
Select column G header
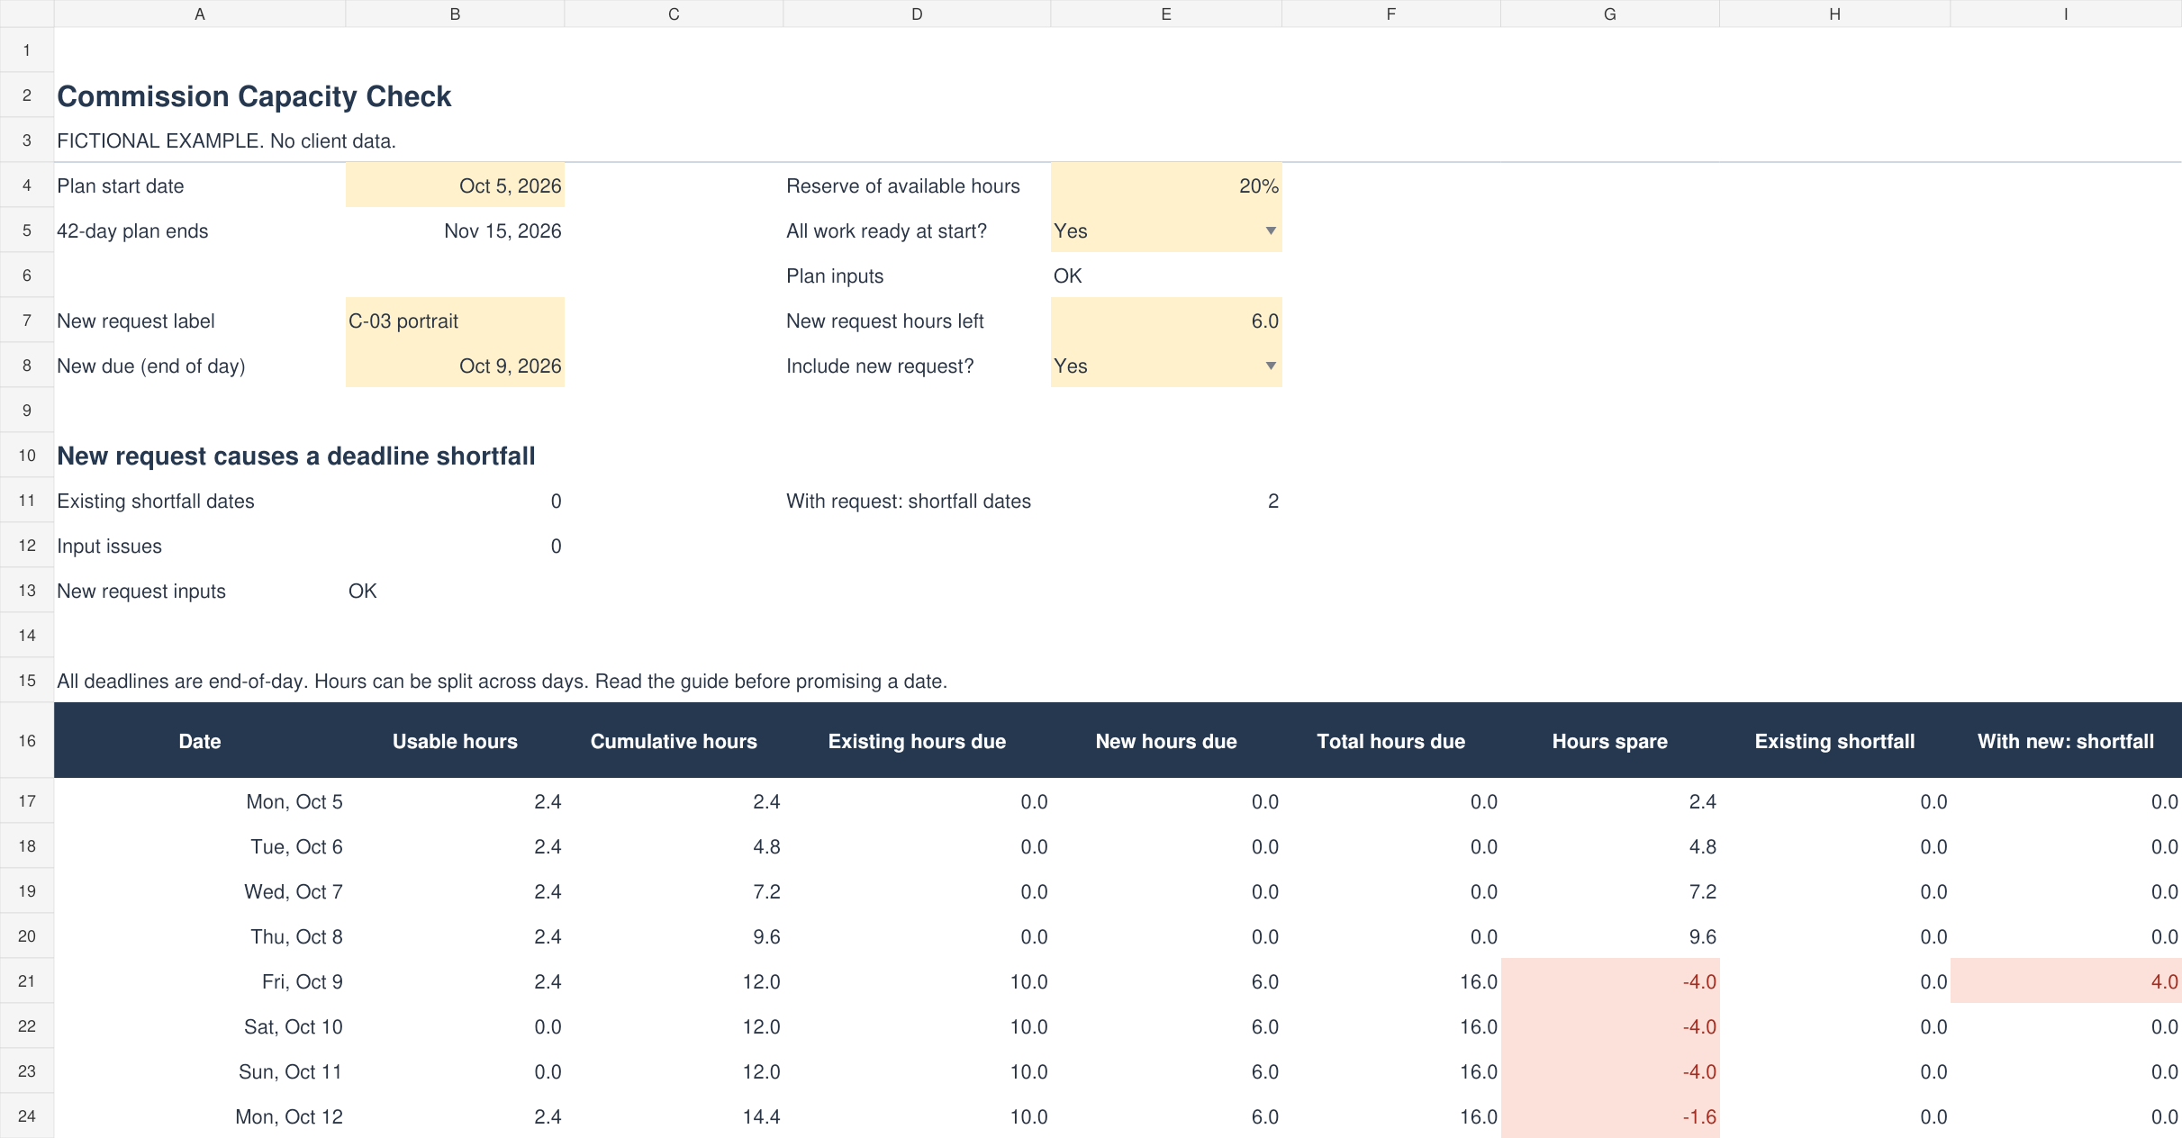1609,14
